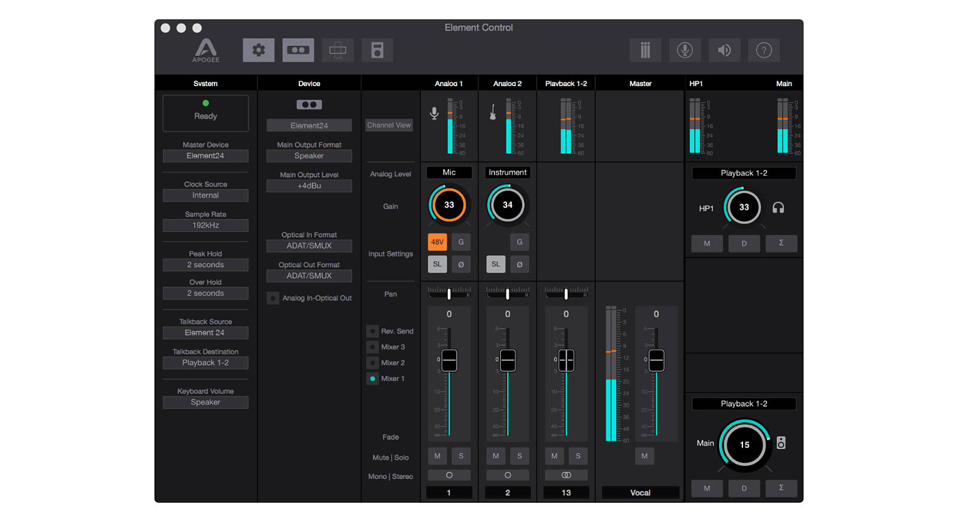Open Talkback Source dropdown
The image size is (958, 522).
(x=205, y=333)
